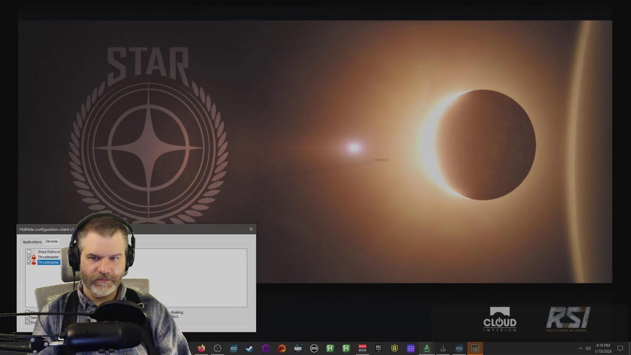Check the Shaul Eizikovich device checkbox
This screenshot has height=355, width=631.
coord(29,252)
